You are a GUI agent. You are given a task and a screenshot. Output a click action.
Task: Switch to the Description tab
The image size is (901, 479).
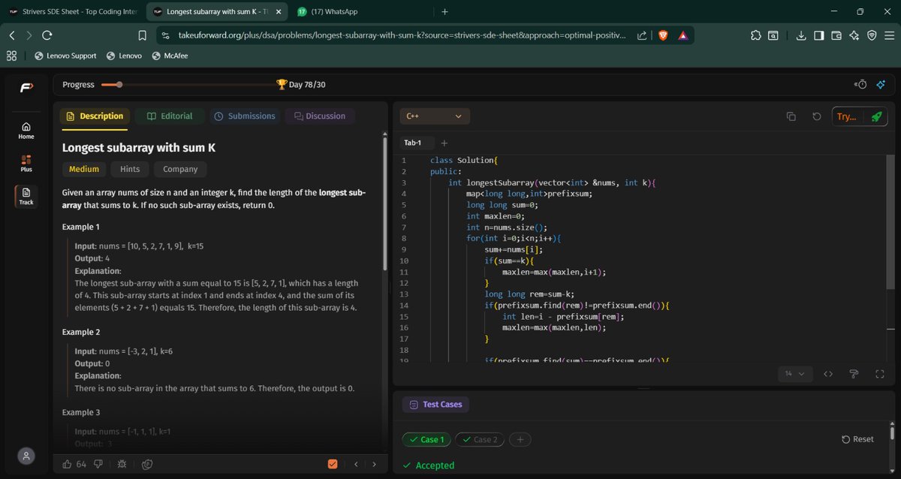[95, 116]
